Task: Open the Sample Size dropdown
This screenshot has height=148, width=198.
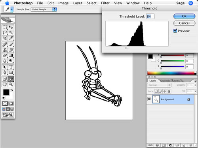Action: [44, 9]
